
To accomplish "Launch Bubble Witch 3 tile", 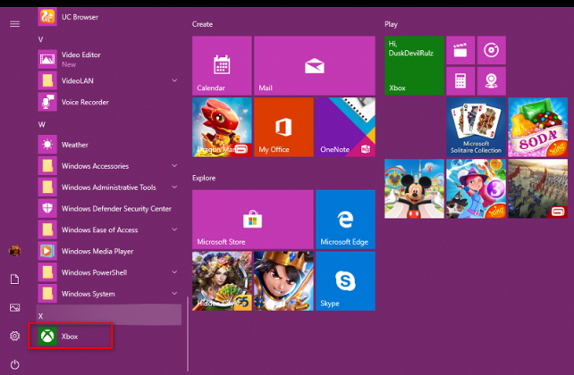I will [476, 188].
